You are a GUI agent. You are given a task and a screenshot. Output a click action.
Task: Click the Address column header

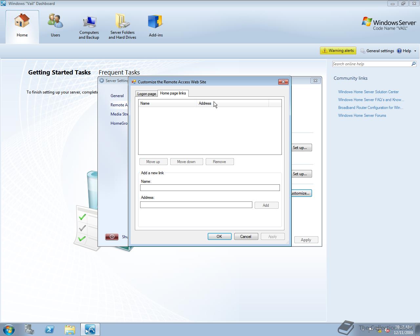pos(233,103)
